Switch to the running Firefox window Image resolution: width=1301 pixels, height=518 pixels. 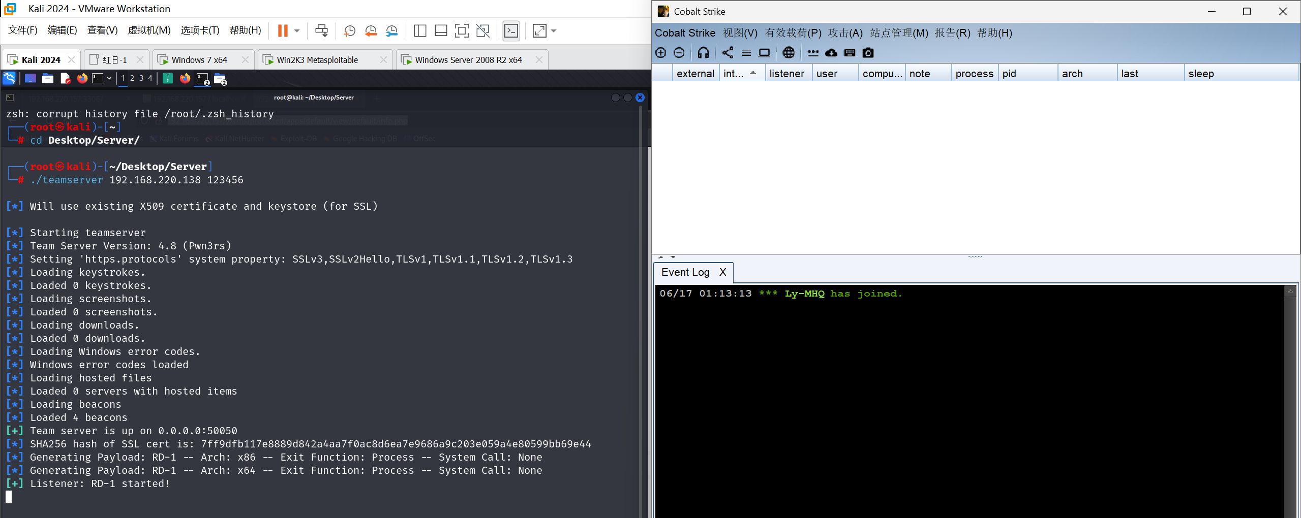click(x=185, y=78)
